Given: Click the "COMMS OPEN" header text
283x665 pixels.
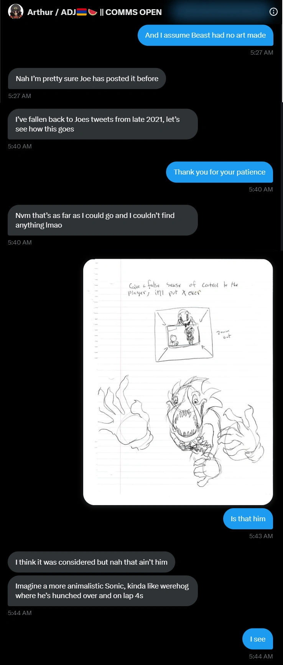Looking at the screenshot, I should pyautogui.click(x=133, y=12).
